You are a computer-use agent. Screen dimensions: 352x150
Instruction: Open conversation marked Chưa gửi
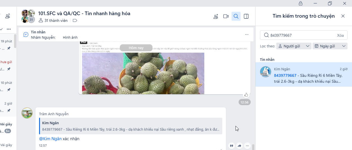[x=7, y=66]
